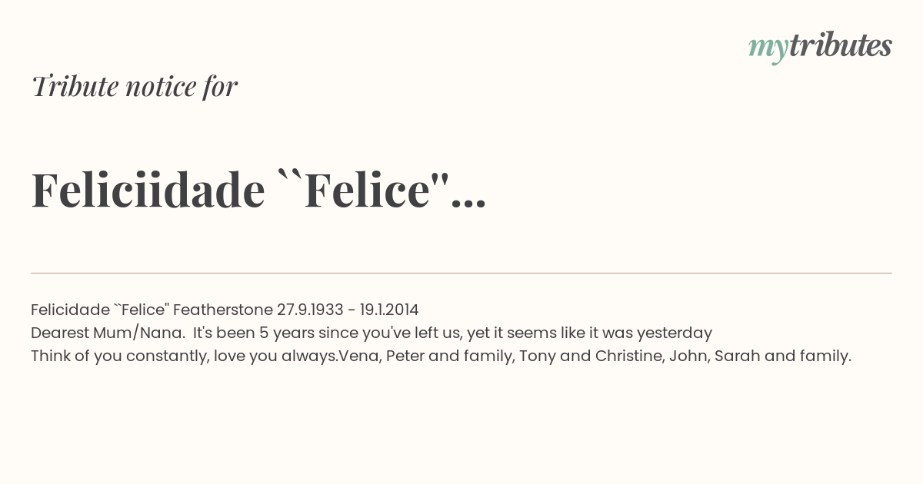Click the mytributes logo

[x=820, y=46]
